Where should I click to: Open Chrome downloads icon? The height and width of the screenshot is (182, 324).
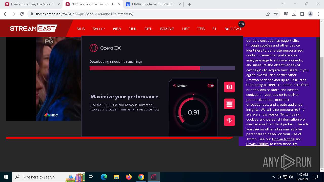click(x=294, y=14)
